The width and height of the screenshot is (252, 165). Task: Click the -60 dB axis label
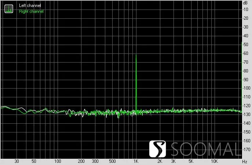pyautogui.click(x=245, y=53)
